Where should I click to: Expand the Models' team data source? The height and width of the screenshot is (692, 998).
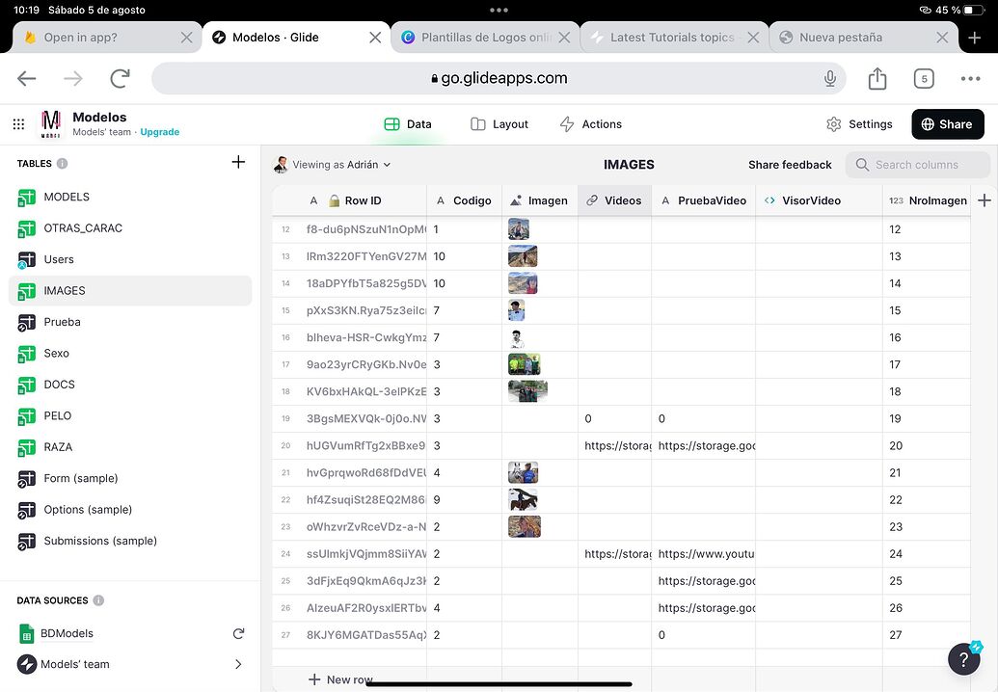point(238,664)
